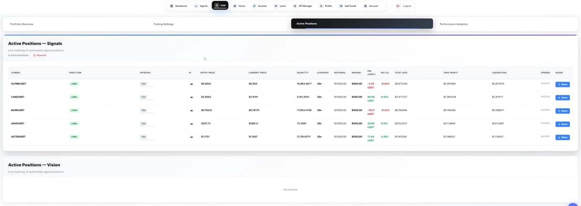Select the Vision nav icon
The height and width of the screenshot is (206, 581).
point(235,6)
